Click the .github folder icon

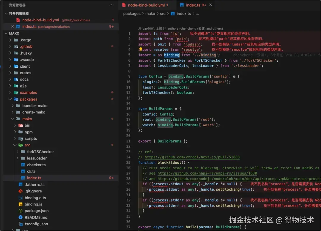pos(16,46)
